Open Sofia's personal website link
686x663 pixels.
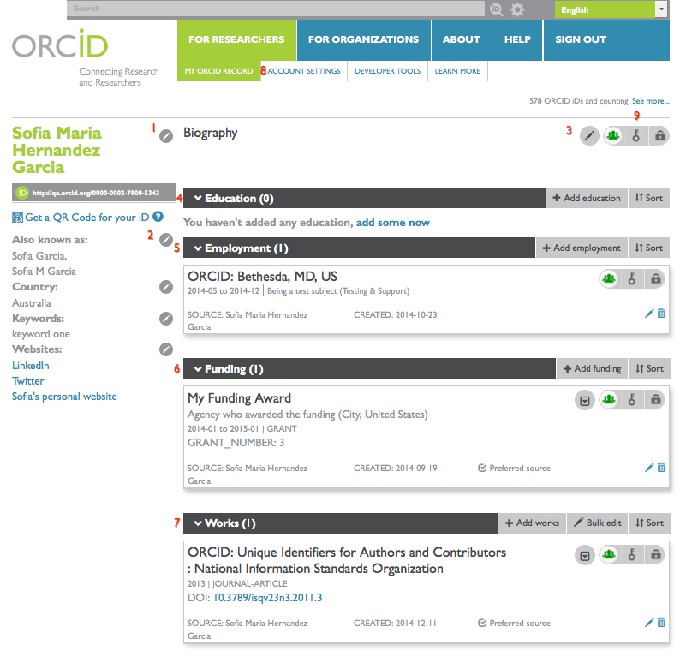64,397
